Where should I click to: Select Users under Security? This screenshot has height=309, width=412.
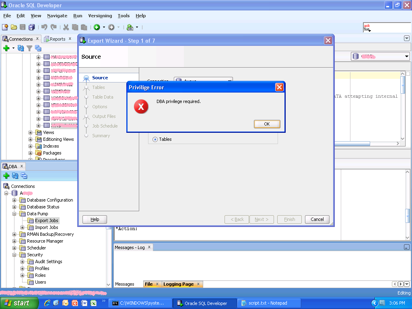(40, 282)
